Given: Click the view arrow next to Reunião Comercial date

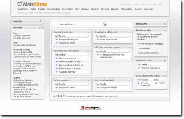Looking at the screenshot, I should point(139,83).
